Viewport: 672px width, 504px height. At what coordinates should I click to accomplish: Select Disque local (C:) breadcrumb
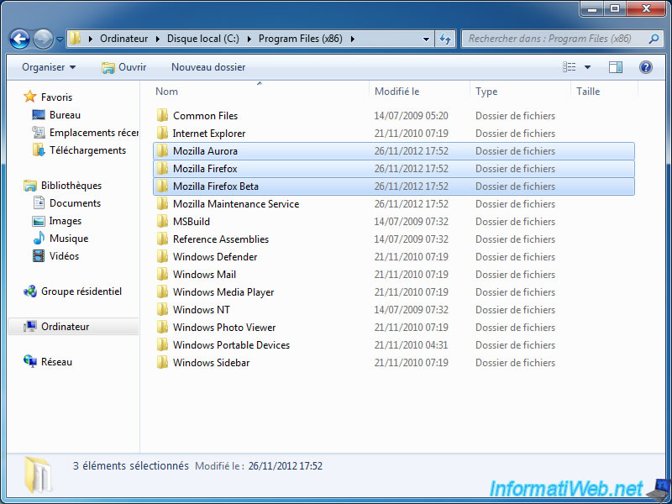coord(203,39)
